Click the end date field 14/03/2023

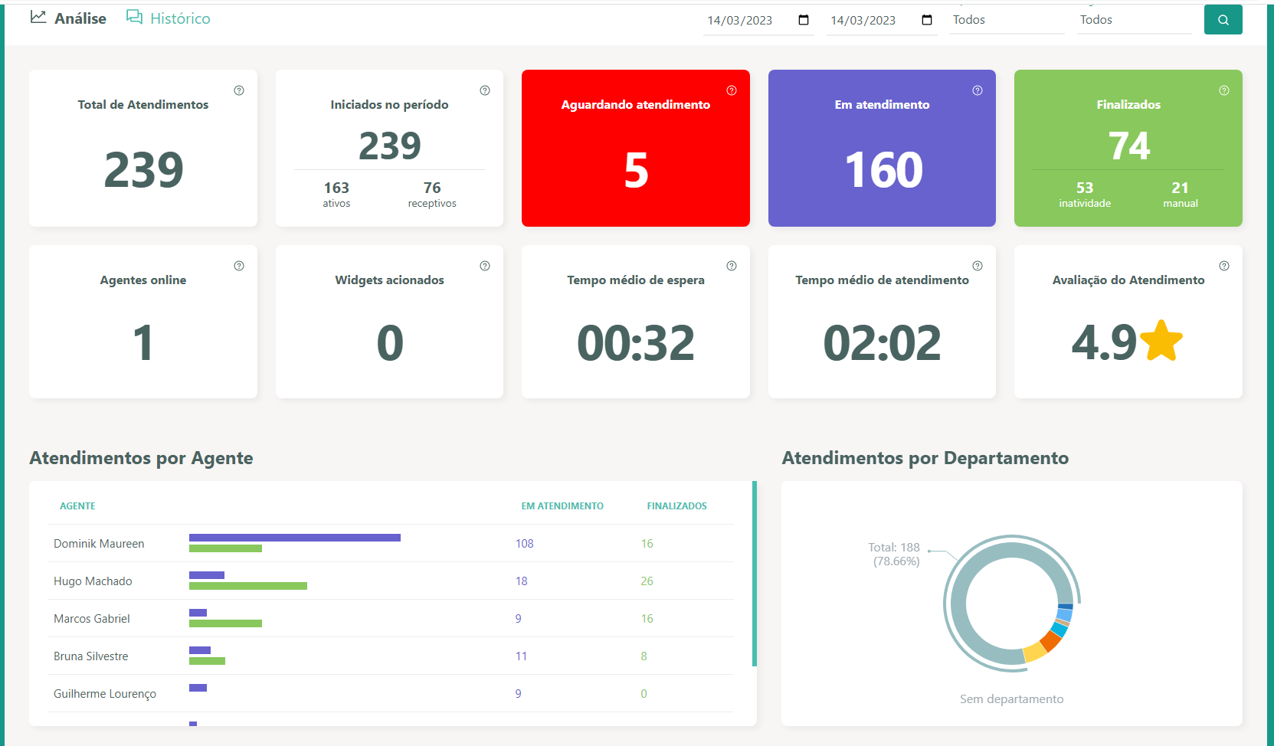pos(882,21)
